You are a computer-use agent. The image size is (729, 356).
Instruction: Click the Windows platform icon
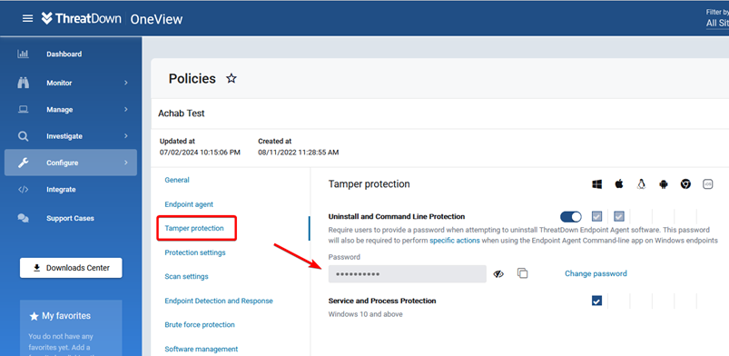click(x=597, y=184)
